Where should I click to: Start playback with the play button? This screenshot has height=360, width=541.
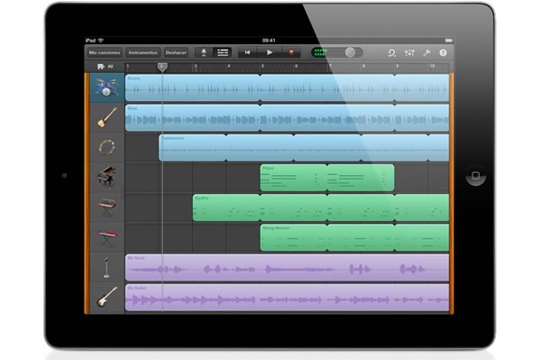270,52
